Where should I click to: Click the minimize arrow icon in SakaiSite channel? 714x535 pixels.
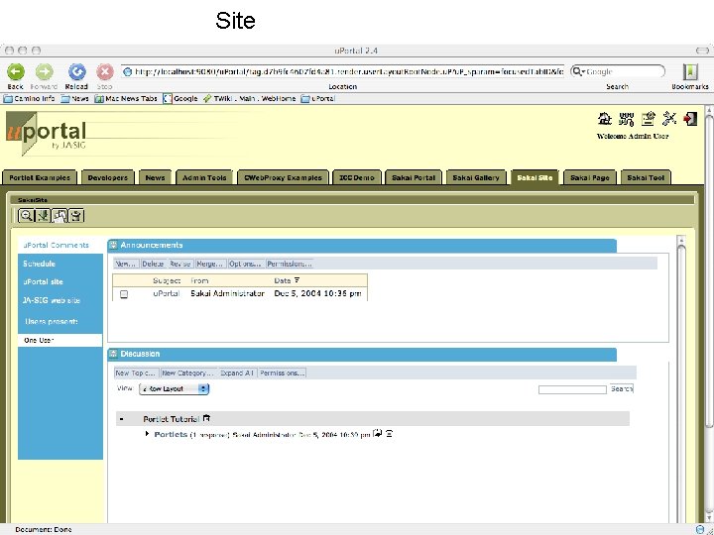point(44,216)
